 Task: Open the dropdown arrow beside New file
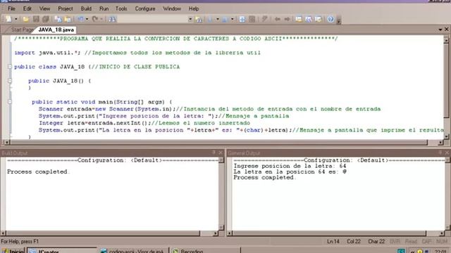16,19
